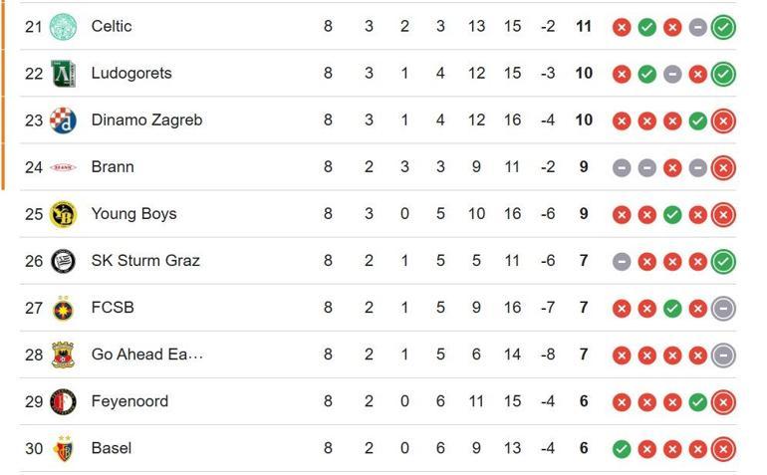Open the truncated Go Ahead Ea… team link
This screenshot has width=767, height=475.
click(x=146, y=355)
